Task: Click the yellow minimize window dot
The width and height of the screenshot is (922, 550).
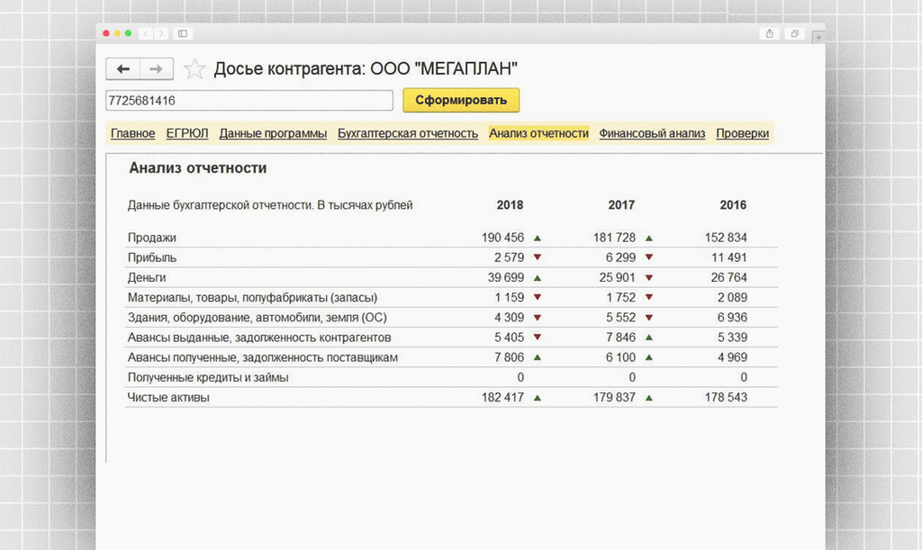Action: pyautogui.click(x=117, y=33)
